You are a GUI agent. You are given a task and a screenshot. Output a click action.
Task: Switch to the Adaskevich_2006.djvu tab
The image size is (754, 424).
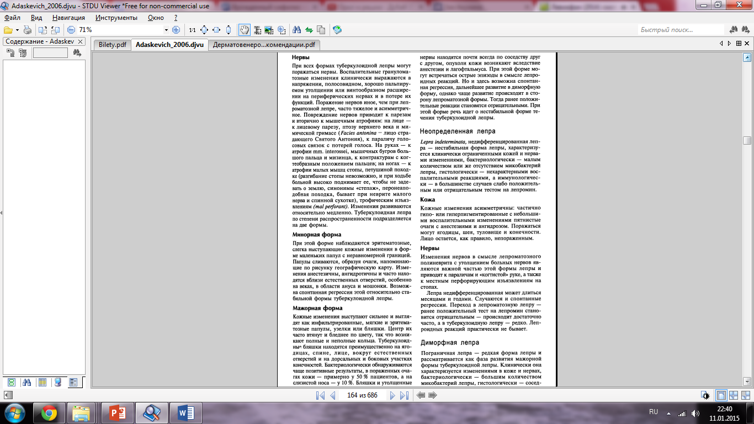click(169, 45)
